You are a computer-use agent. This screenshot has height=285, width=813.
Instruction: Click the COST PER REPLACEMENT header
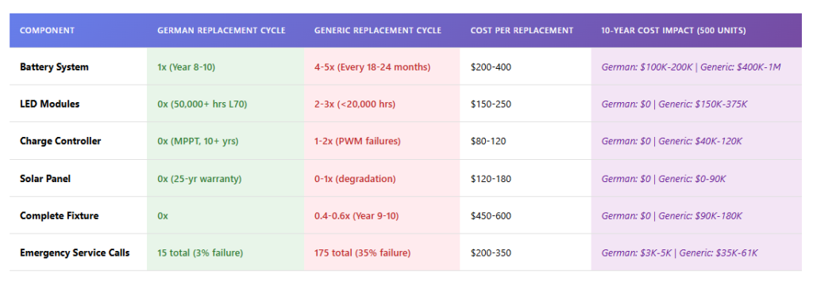click(x=522, y=31)
